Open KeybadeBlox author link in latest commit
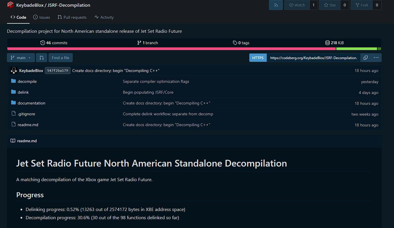 pos(31,71)
